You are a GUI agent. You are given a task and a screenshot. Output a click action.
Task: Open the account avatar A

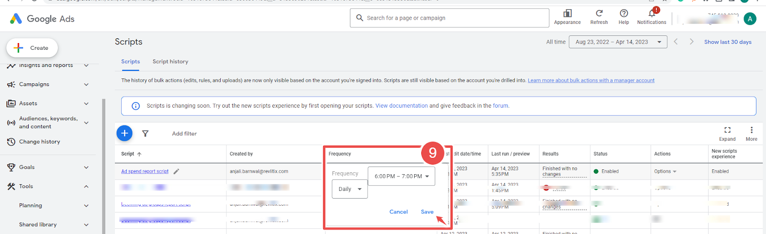750,19
